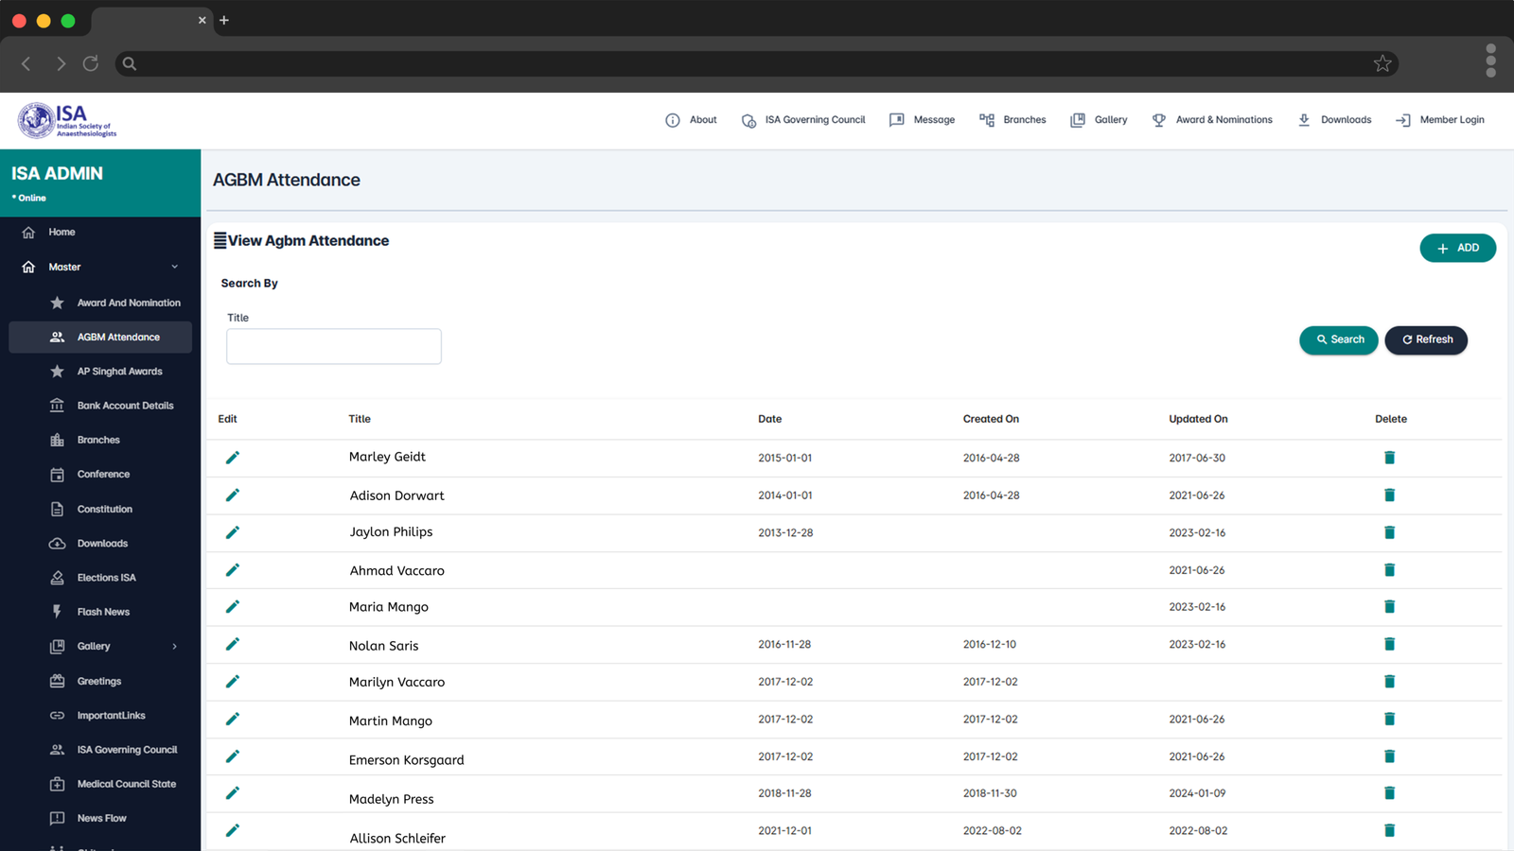Remove the Madelyn Press entry
The image size is (1514, 851).
pyautogui.click(x=1389, y=792)
